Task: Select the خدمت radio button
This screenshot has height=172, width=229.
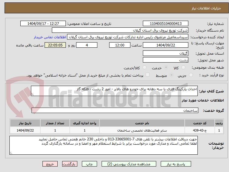Action: [166, 67]
